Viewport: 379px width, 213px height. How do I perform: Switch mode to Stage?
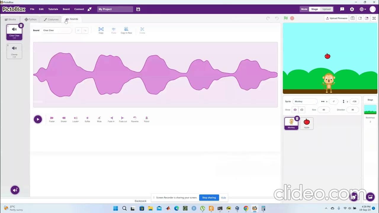pyautogui.click(x=314, y=9)
